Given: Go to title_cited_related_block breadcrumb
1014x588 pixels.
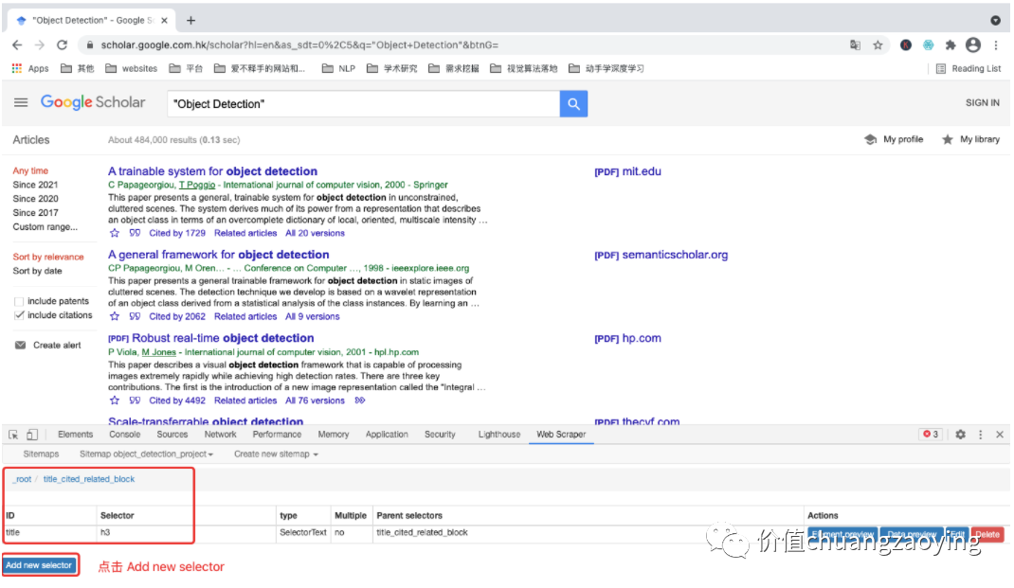Looking at the screenshot, I should [x=88, y=479].
